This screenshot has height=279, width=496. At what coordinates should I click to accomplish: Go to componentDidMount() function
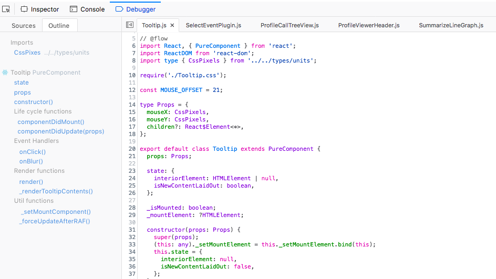pos(51,122)
